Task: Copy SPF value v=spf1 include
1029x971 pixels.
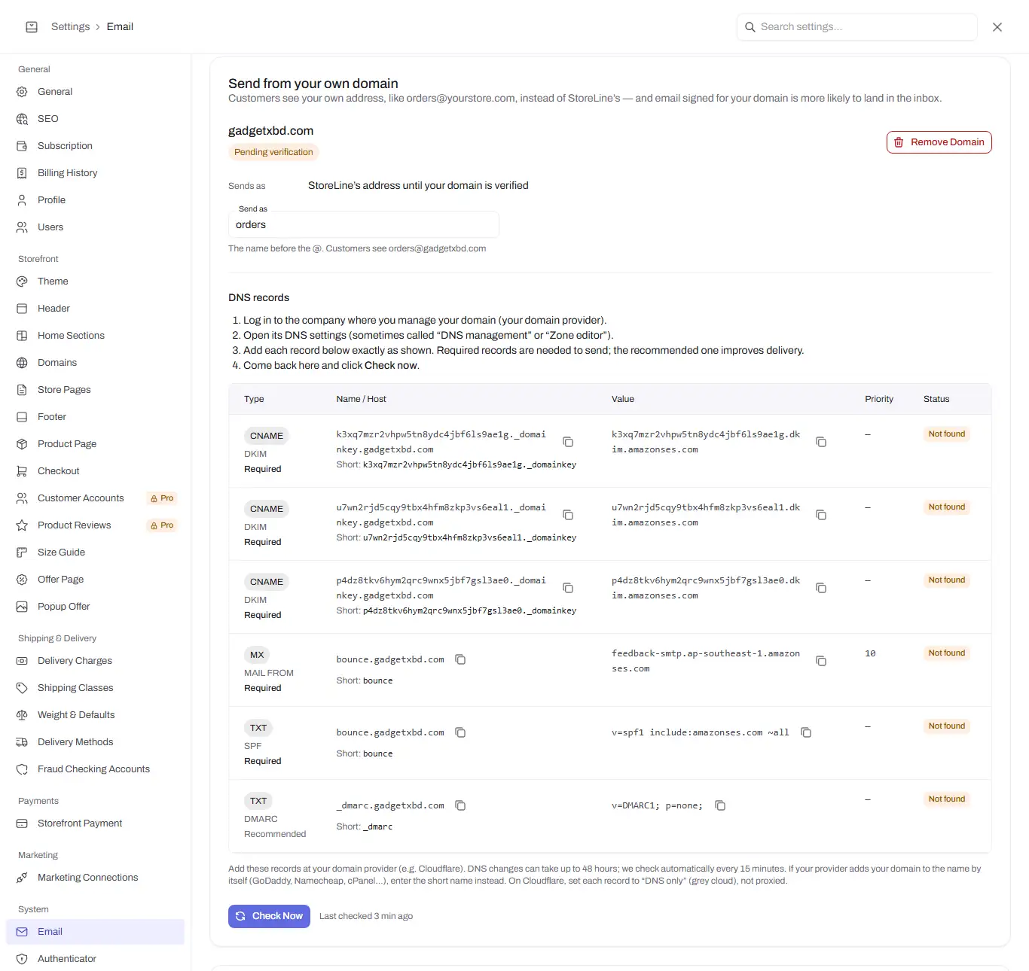Action: coord(806,732)
